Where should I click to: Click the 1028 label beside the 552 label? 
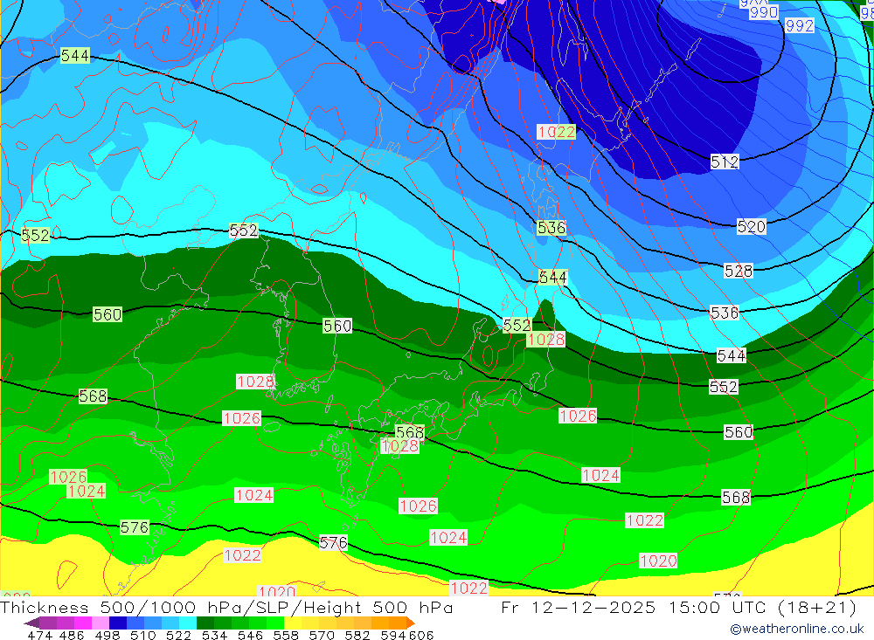click(x=546, y=340)
